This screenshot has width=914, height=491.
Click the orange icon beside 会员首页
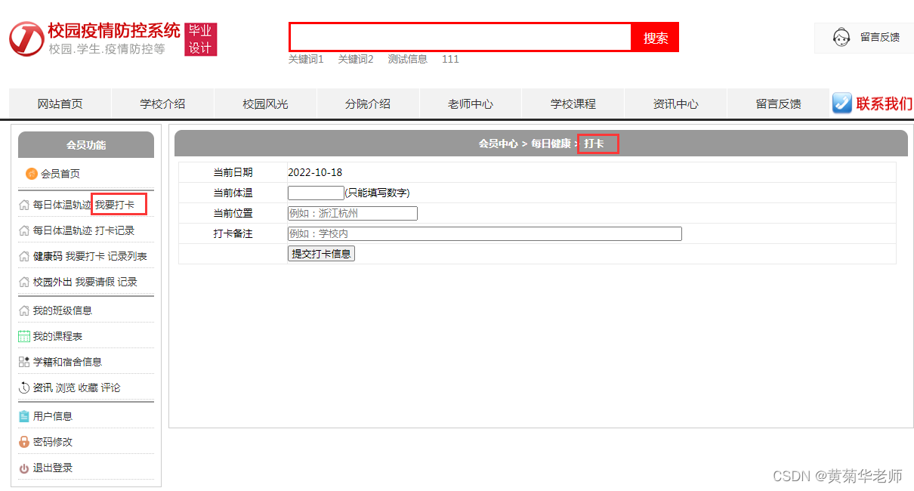[x=32, y=174]
